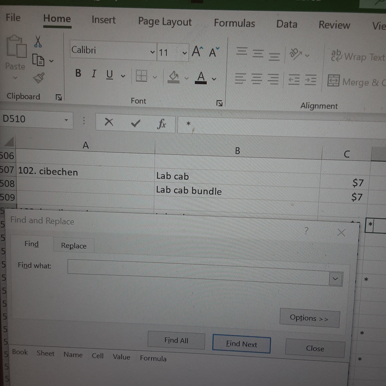This screenshot has width=386, height=386.
Task: Apply the red Font Color swatch
Action: coord(201,78)
